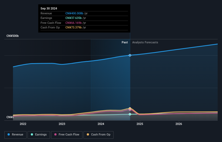Click the Free Cash Flow label in tooltip
Image resolution: width=222 pixels, height=142 pixels.
[51, 23]
